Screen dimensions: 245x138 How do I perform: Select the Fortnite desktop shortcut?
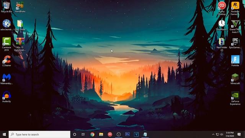point(235,61)
